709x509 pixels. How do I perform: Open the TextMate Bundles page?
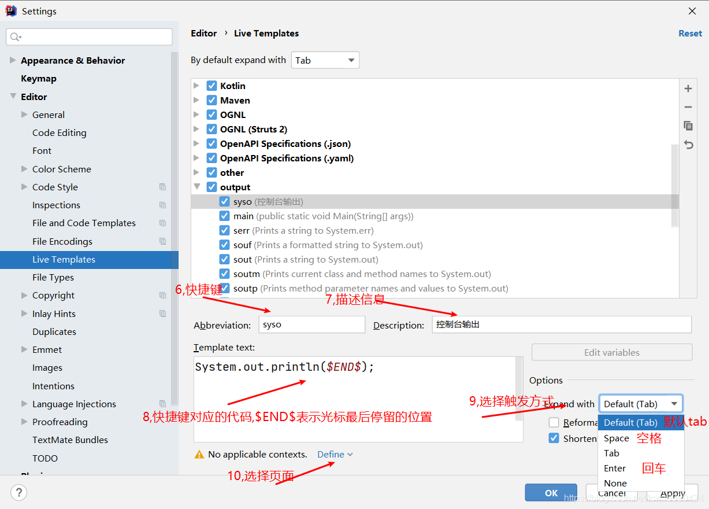(x=70, y=440)
